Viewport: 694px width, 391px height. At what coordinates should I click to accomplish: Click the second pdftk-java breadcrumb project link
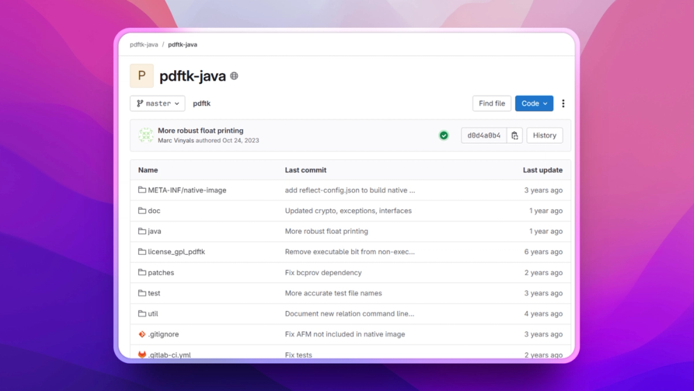[183, 44]
